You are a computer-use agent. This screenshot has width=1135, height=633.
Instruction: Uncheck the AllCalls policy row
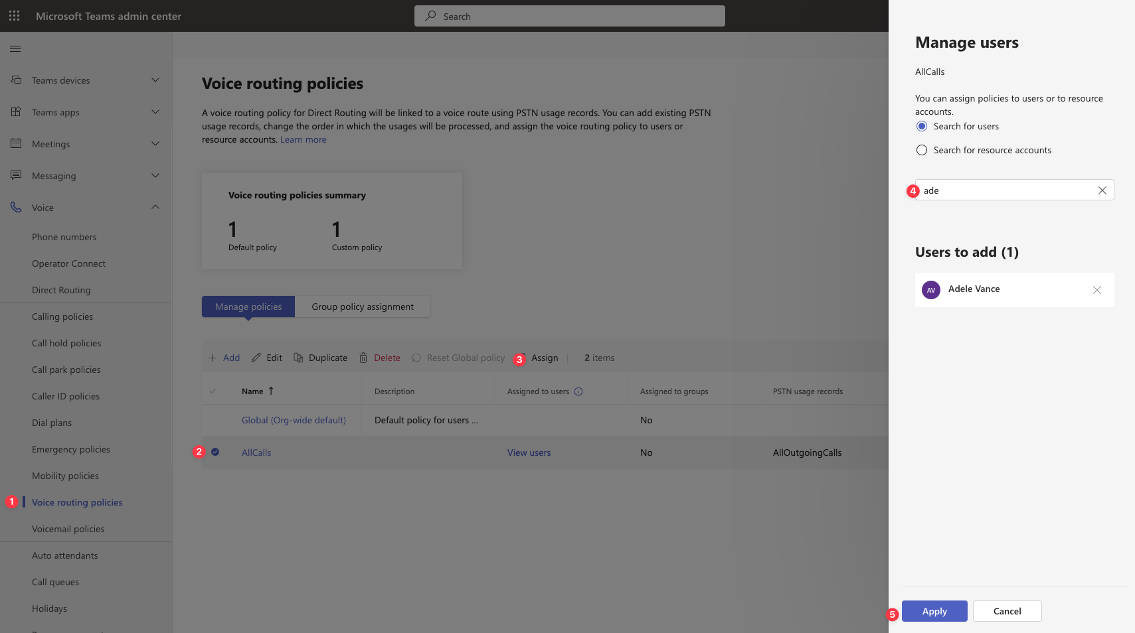pyautogui.click(x=215, y=452)
